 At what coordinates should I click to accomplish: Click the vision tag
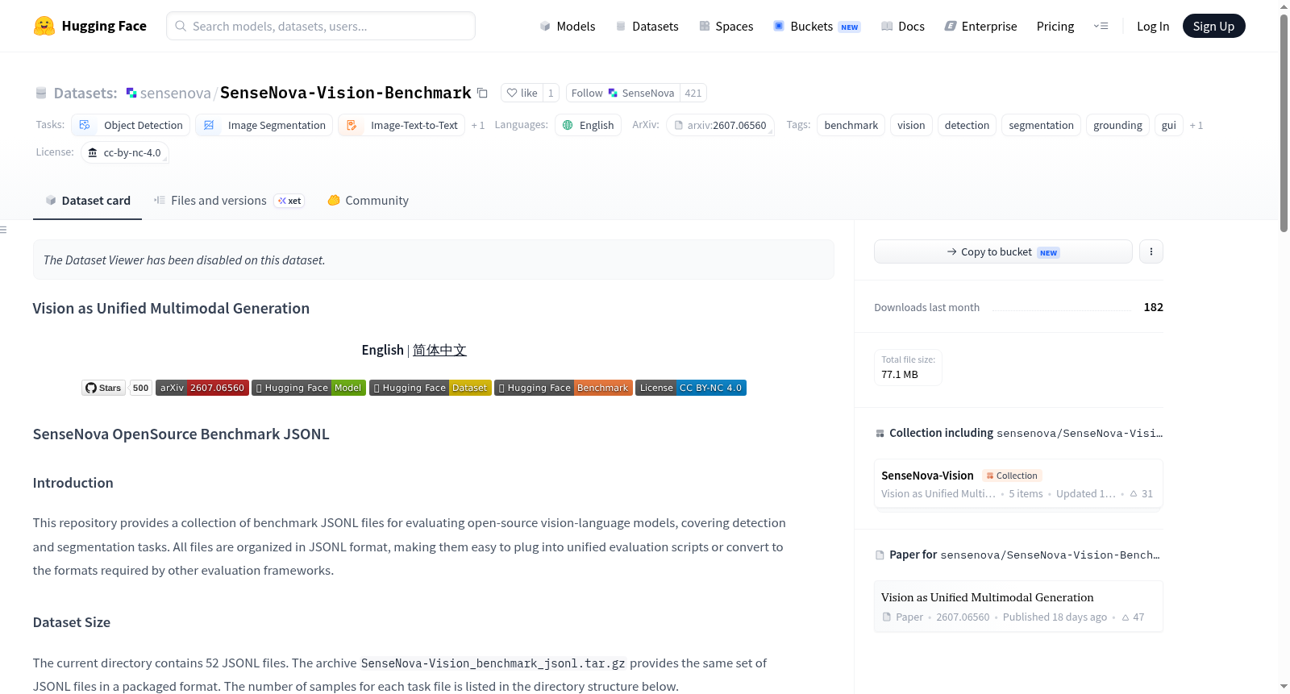pos(911,125)
